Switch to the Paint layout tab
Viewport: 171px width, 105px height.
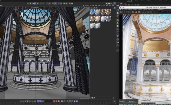(x=155, y=1)
